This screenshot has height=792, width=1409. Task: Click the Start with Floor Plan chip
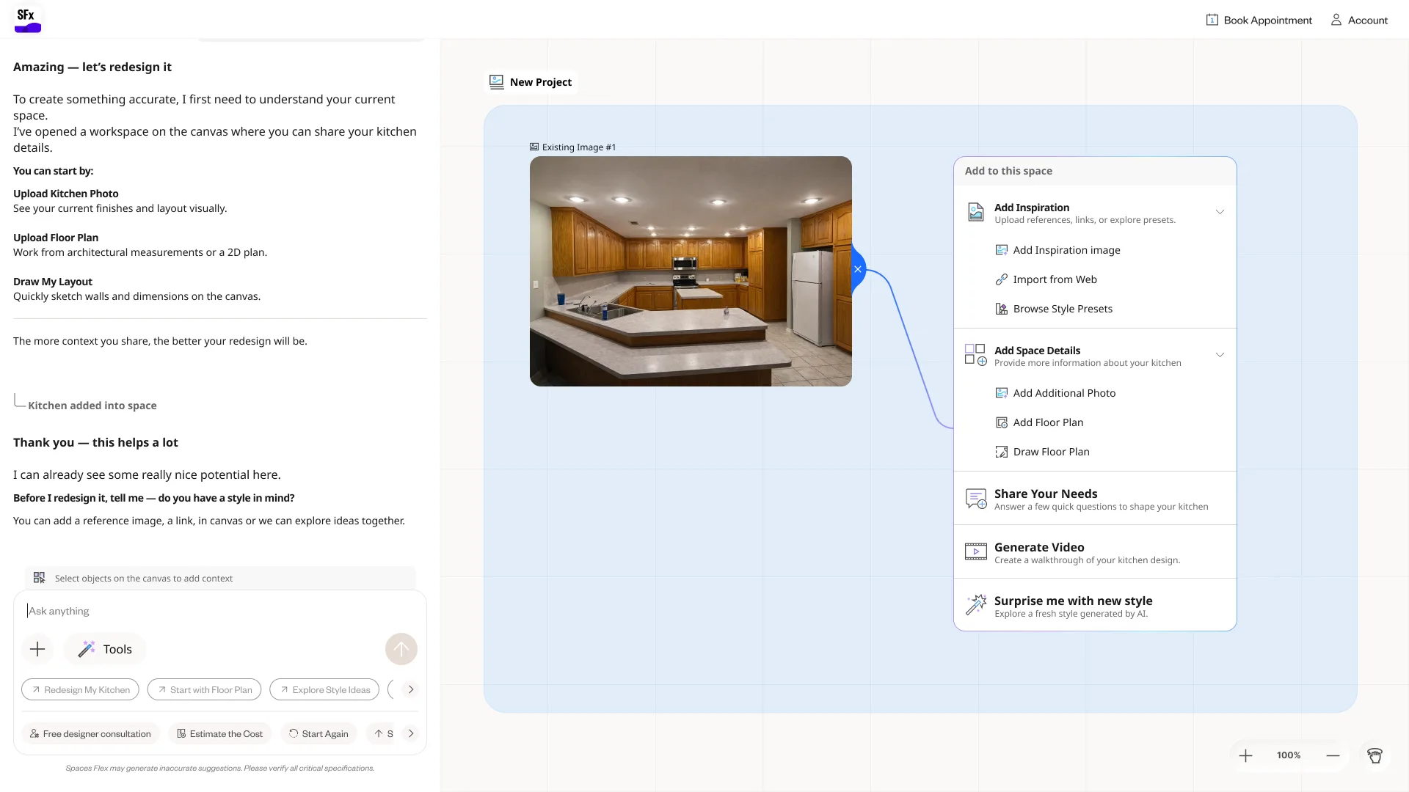click(x=204, y=690)
